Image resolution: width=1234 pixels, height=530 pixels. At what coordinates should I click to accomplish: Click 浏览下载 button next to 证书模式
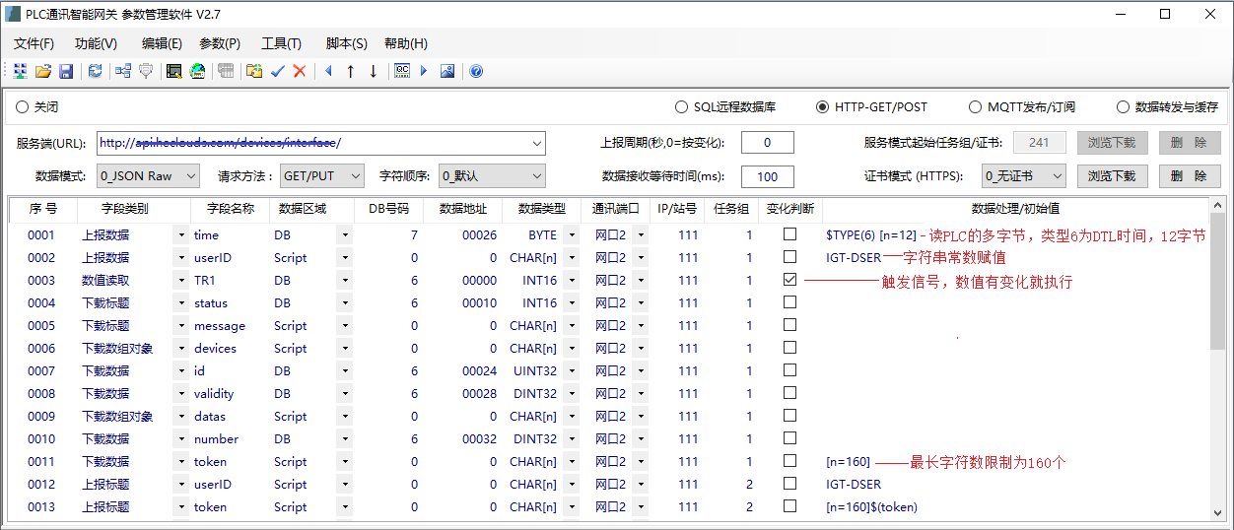pos(1112,176)
